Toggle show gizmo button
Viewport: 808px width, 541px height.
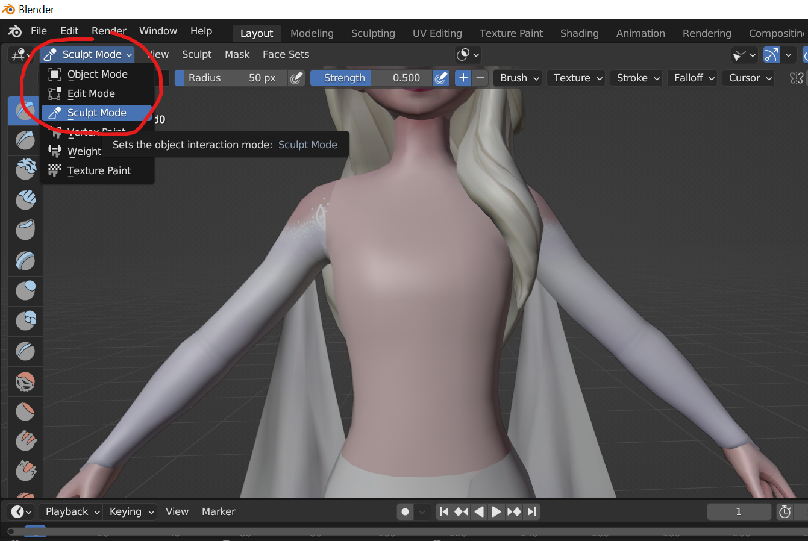(x=771, y=55)
